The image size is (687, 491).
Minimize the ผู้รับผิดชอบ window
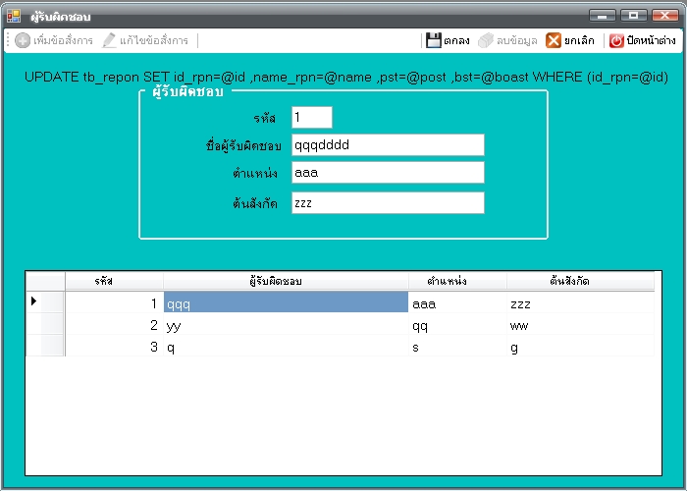point(603,16)
